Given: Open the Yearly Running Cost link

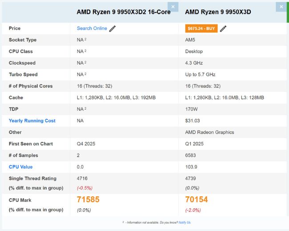Looking at the screenshot, I should point(32,121).
